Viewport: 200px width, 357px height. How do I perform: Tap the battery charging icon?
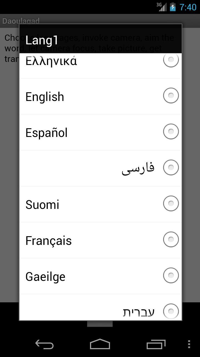(172, 7)
